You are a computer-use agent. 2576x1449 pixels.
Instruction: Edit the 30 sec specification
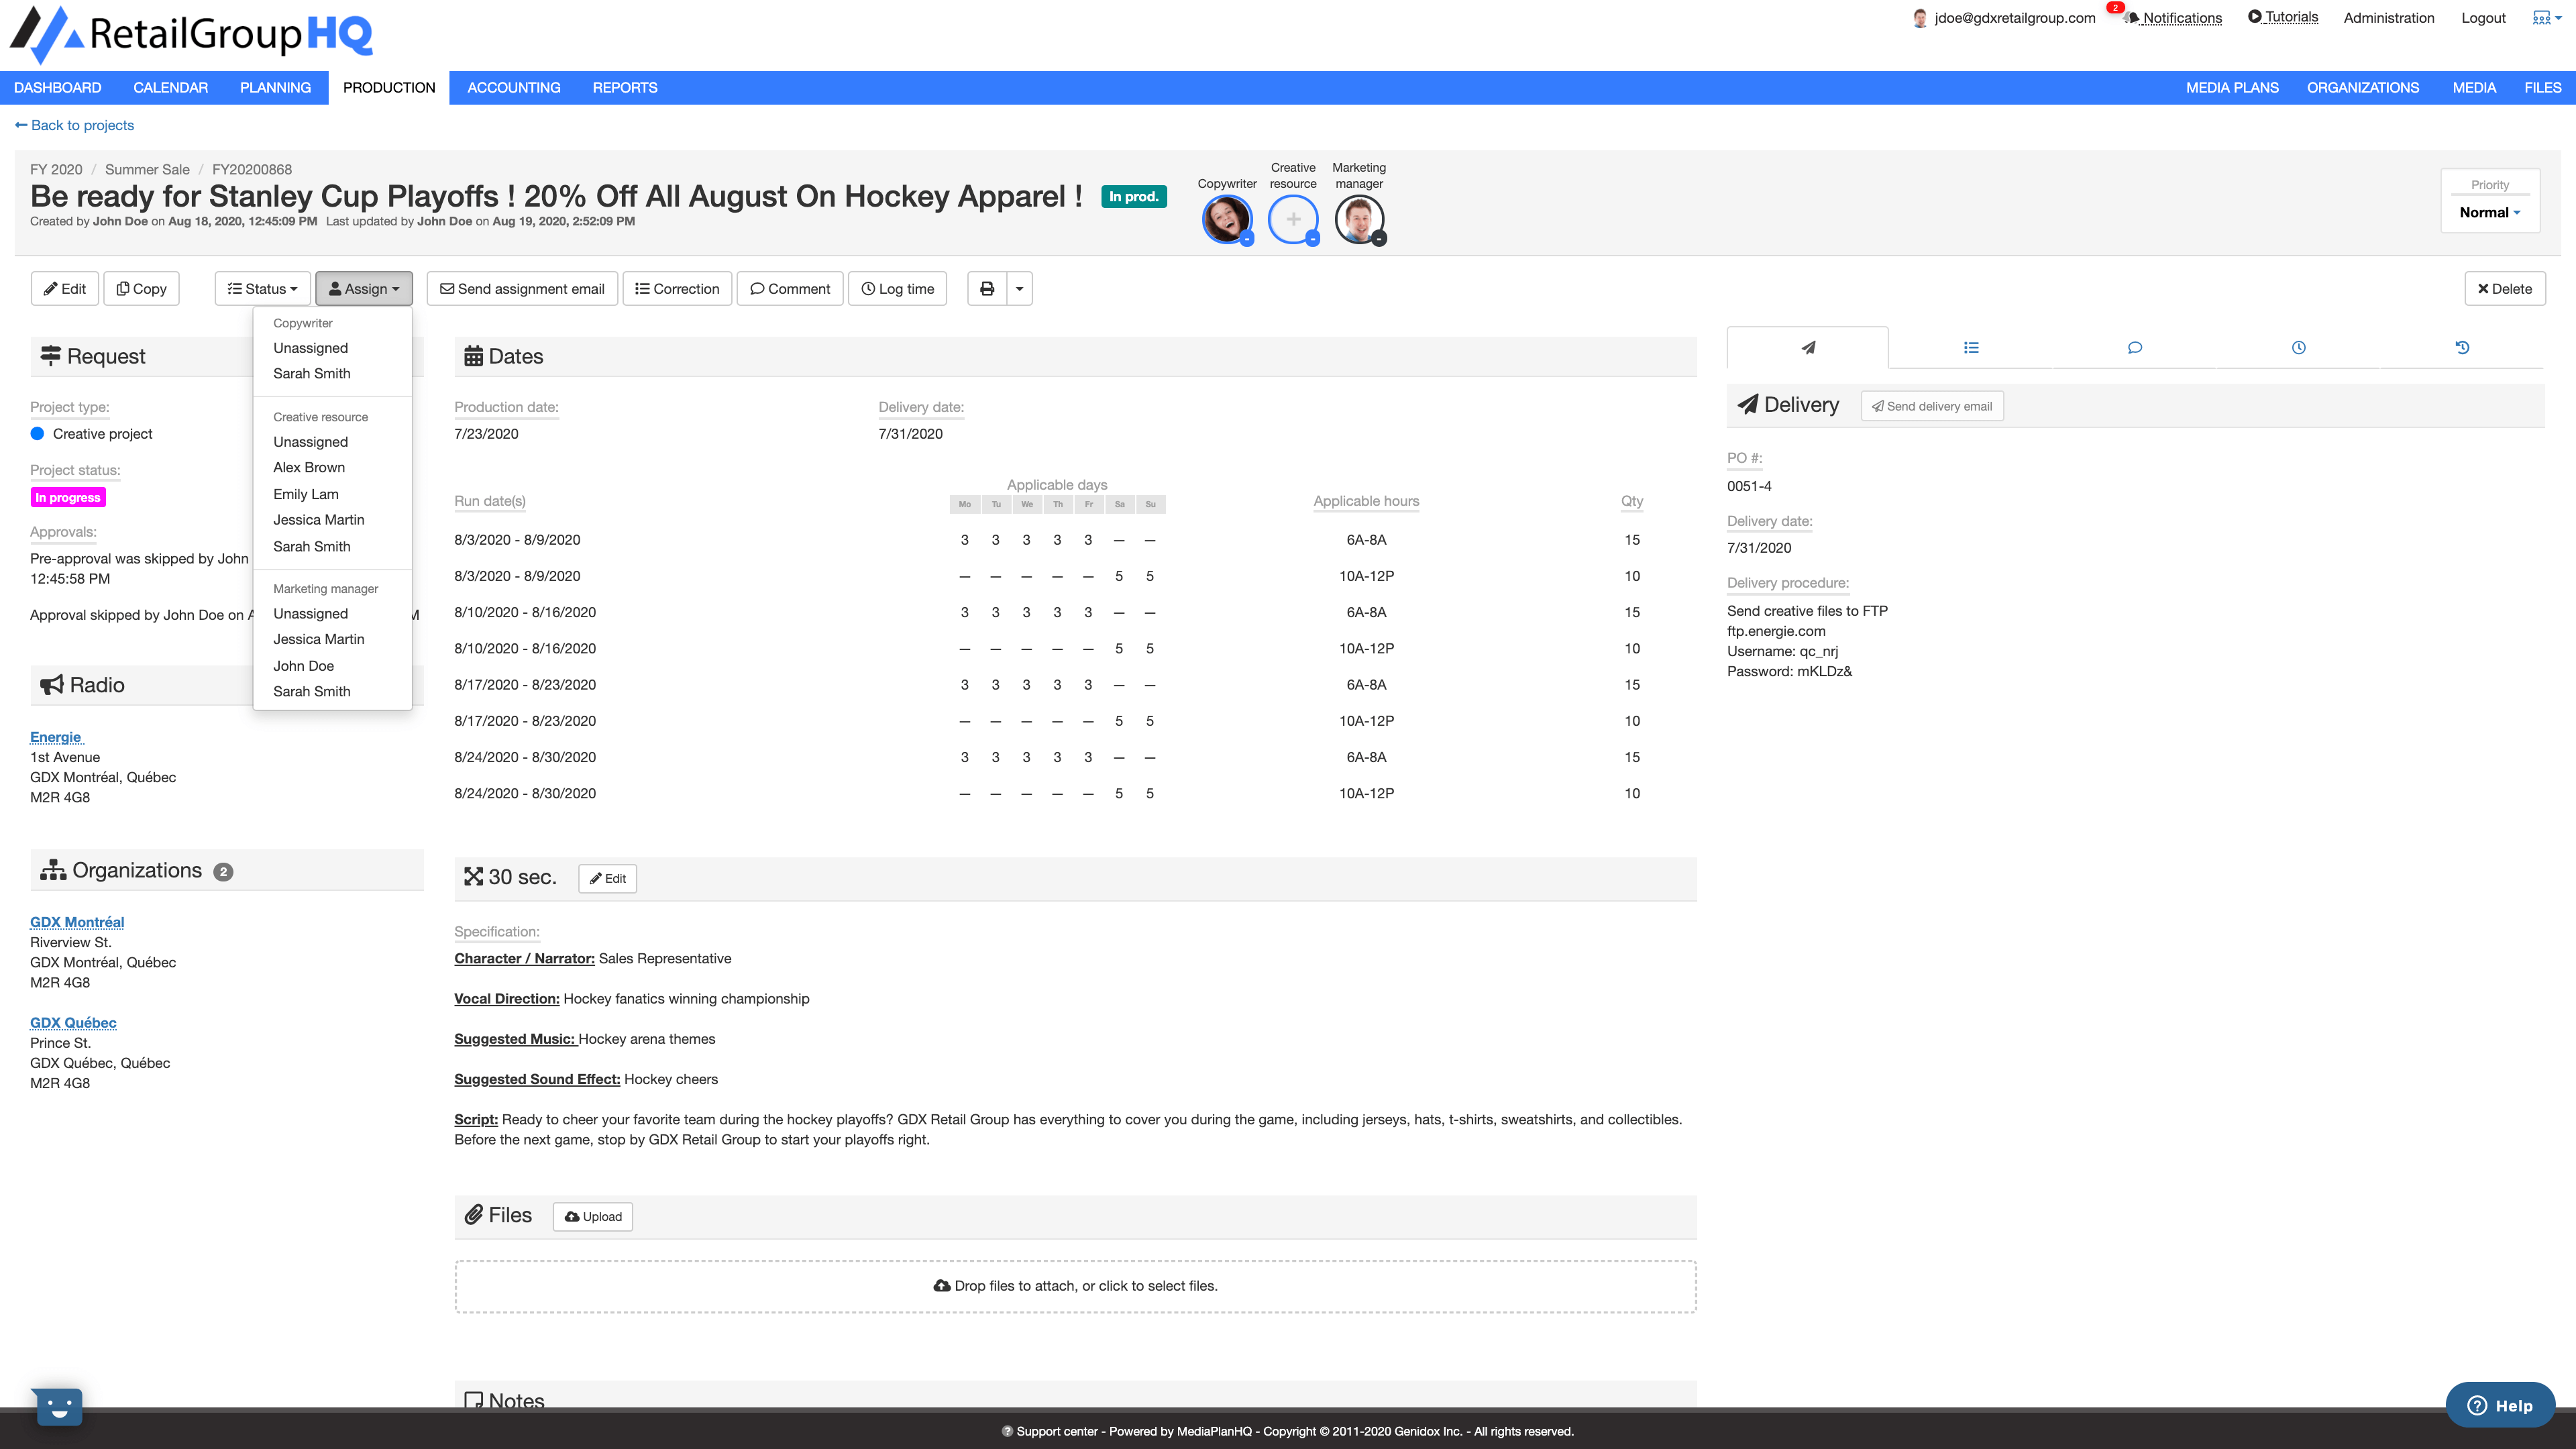coord(607,878)
